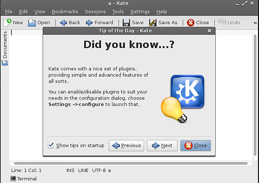The image size is (259, 183).
Task: Open the Sessions menu
Action: click(95, 12)
